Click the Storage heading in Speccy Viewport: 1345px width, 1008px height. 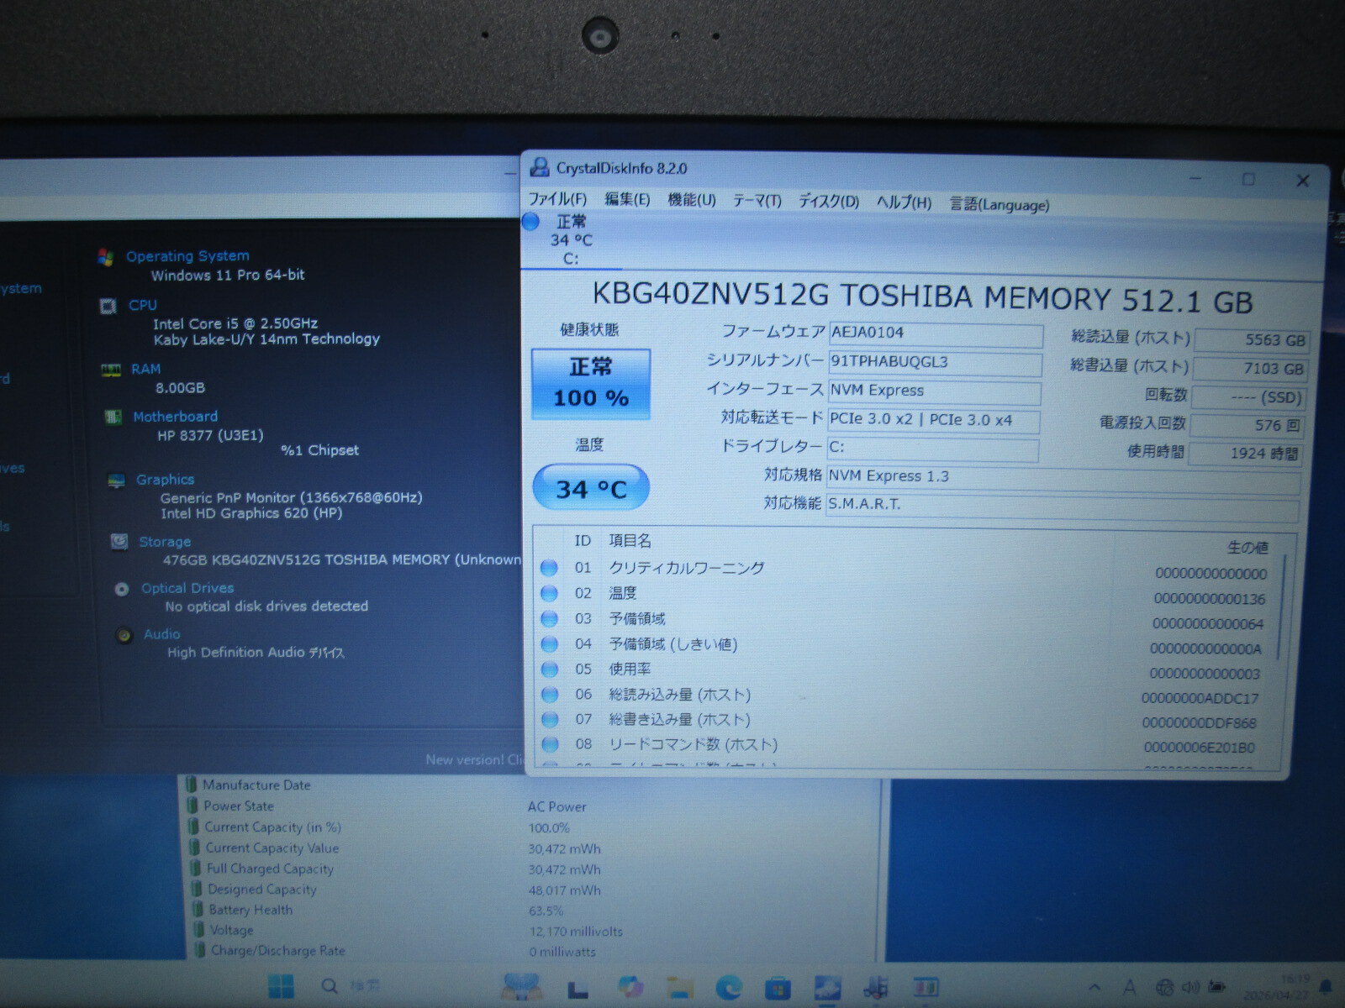pos(165,542)
